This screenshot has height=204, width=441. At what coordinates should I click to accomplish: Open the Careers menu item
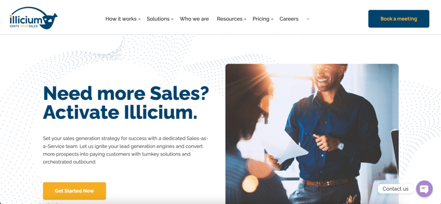tap(289, 19)
